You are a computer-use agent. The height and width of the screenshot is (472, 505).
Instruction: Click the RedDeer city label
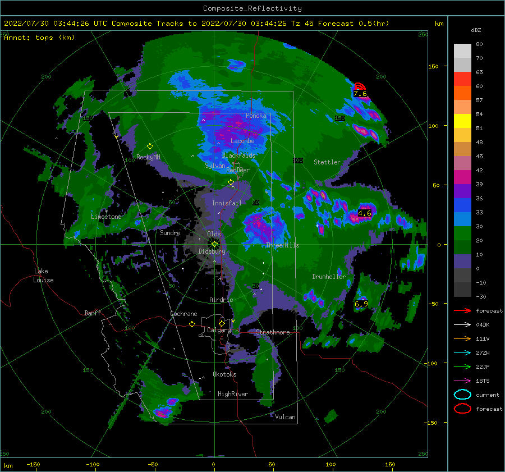(x=238, y=170)
